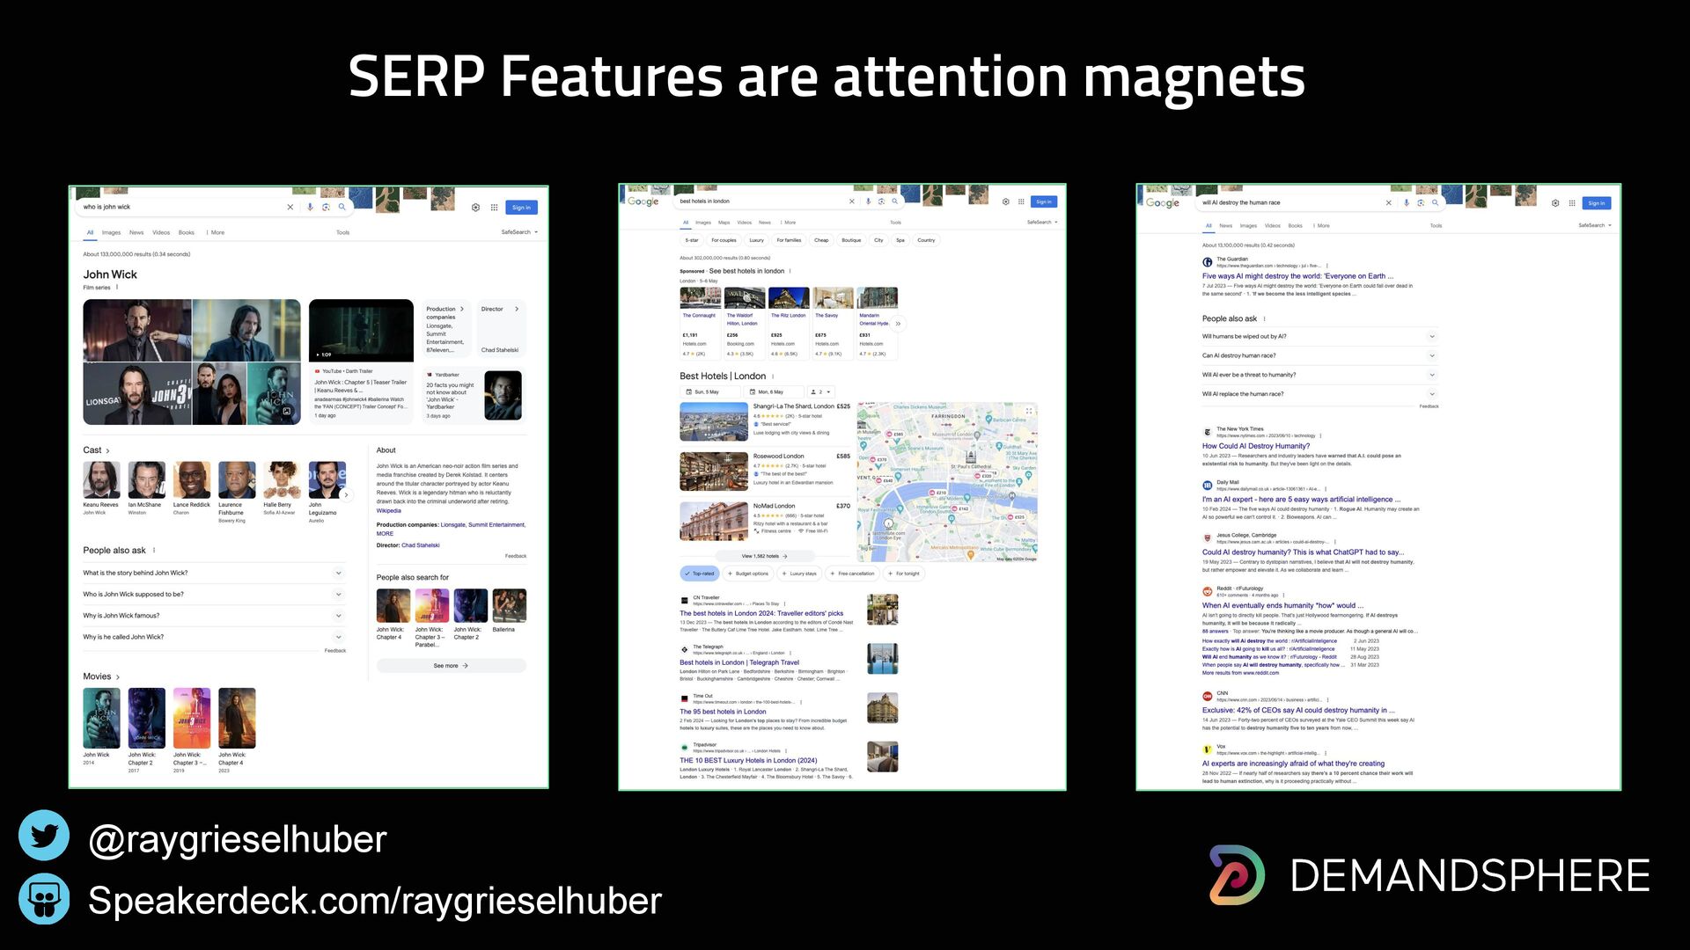The width and height of the screenshot is (1690, 950).
Task: Open Google apps grid in John Wick results
Action: coord(494,208)
